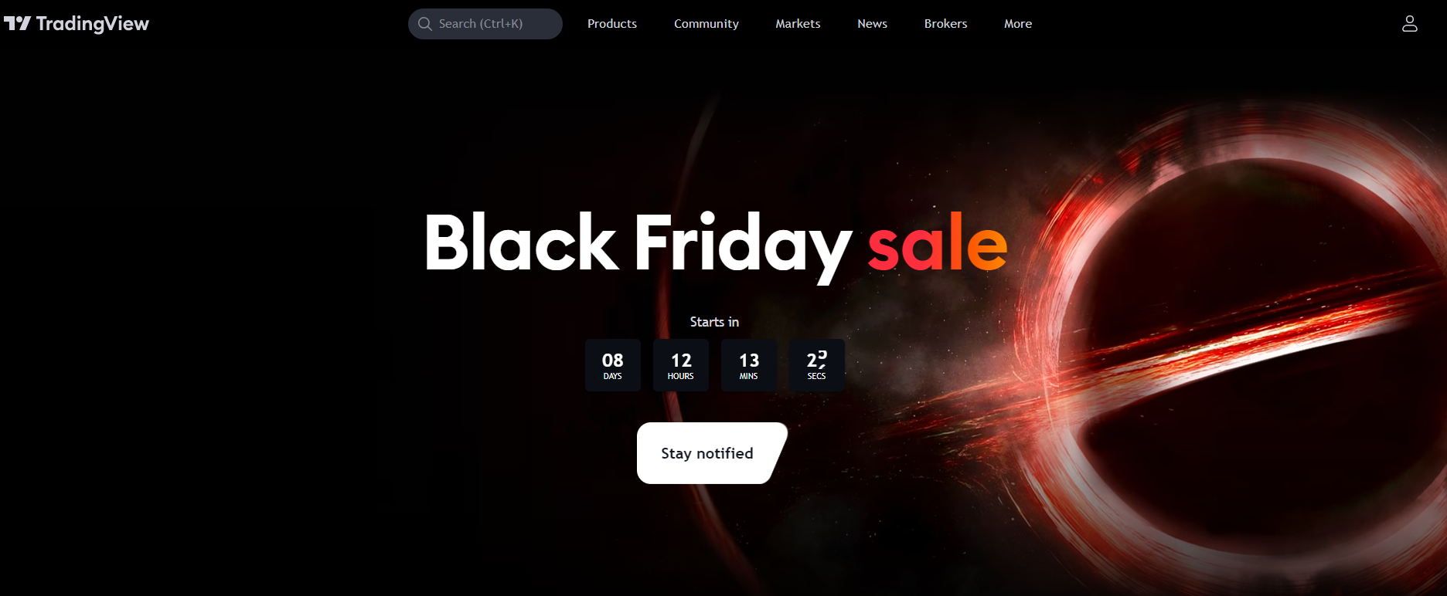Expand the More menu

tap(1018, 24)
